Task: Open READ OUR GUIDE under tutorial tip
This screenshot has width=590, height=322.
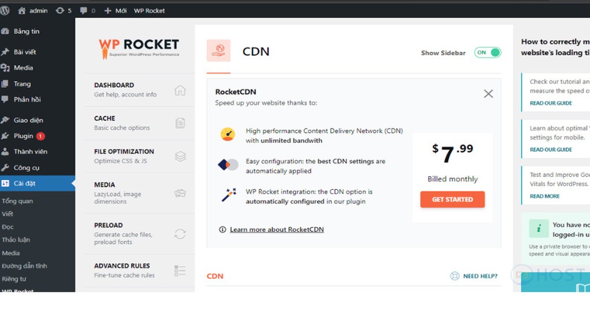Action: click(551, 103)
